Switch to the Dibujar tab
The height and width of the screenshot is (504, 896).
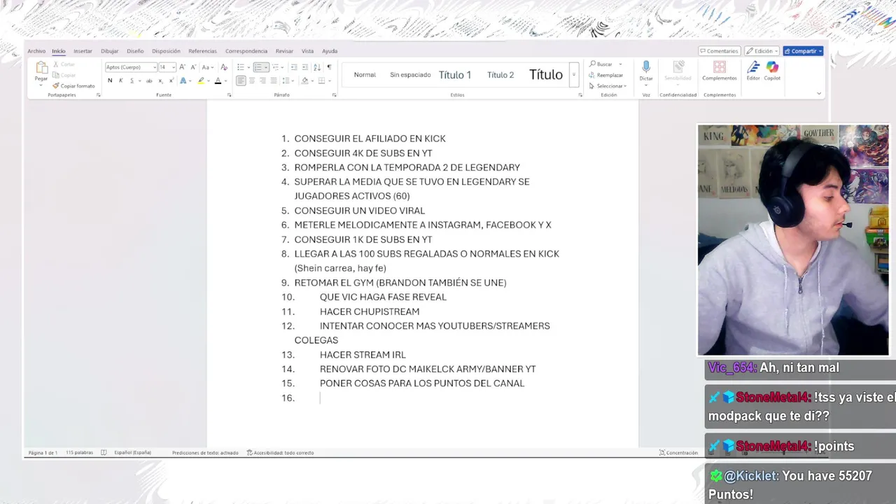pos(109,51)
